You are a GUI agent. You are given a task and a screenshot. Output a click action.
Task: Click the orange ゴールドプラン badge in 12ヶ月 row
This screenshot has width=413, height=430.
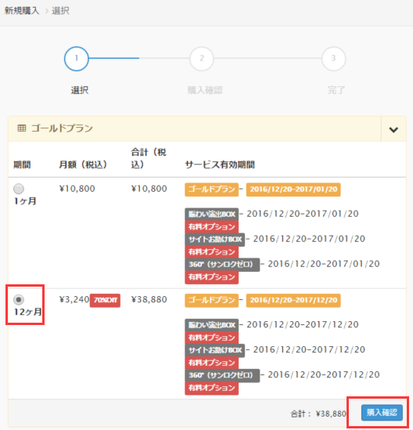[x=211, y=300]
